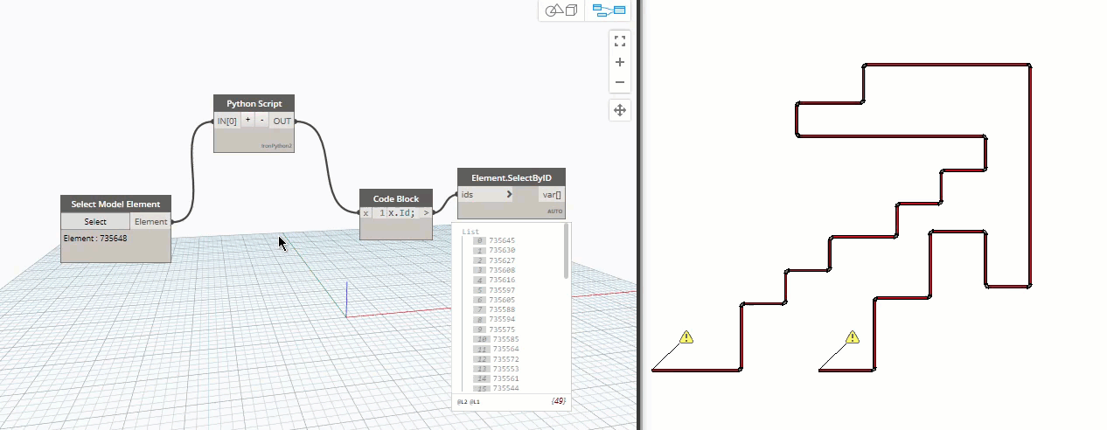
Task: Click the preview list scrollbar
Action: pyautogui.click(x=567, y=253)
